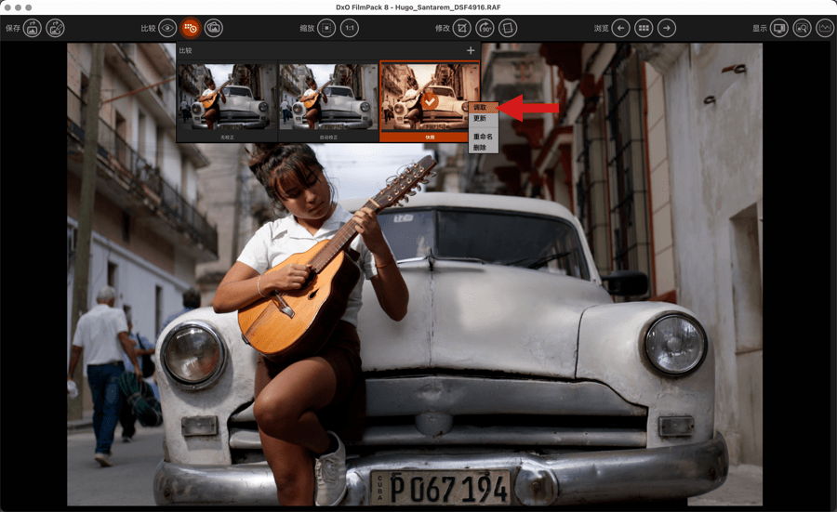Click the save image icon
This screenshot has height=512, width=837.
pos(33,29)
